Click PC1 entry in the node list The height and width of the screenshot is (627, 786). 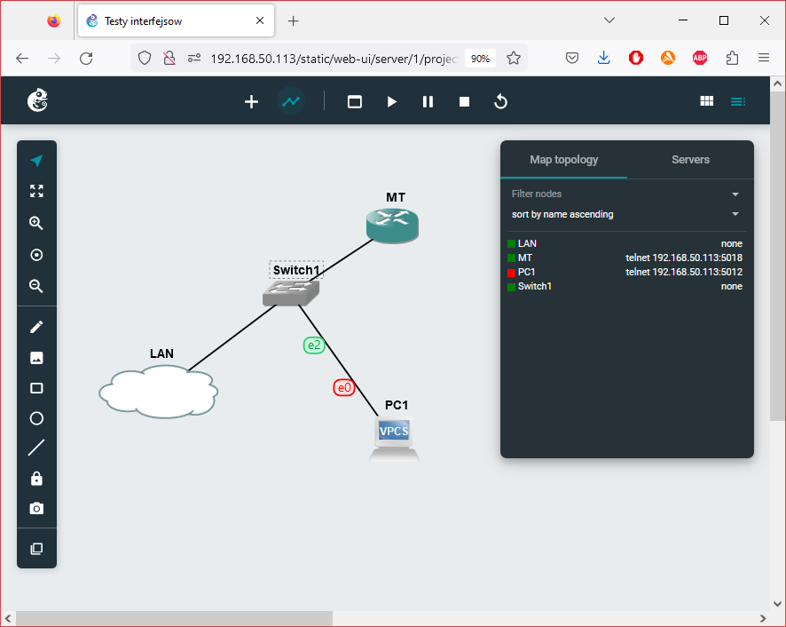click(527, 272)
